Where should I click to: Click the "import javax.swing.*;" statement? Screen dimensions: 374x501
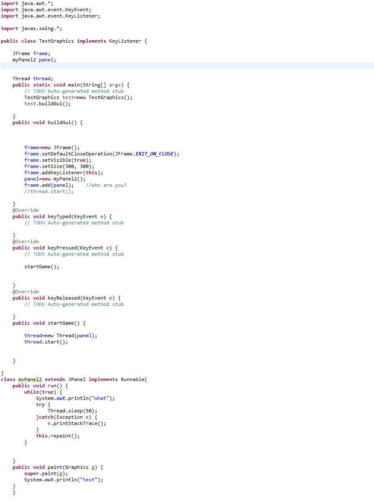[31, 28]
